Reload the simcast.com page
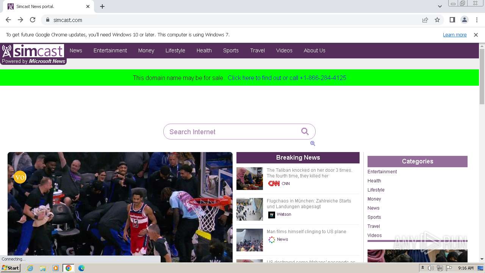Viewport: 485px width, 273px height. (33, 20)
